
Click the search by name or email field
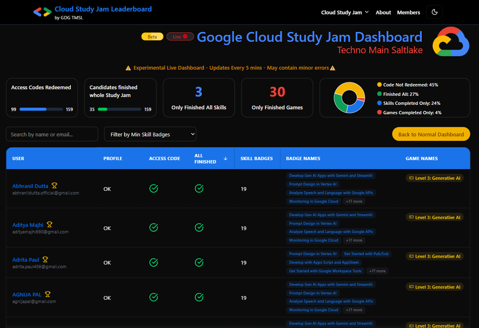(x=52, y=134)
